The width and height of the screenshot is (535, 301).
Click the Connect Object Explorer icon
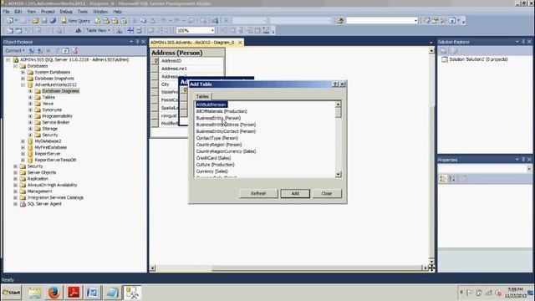(32, 51)
